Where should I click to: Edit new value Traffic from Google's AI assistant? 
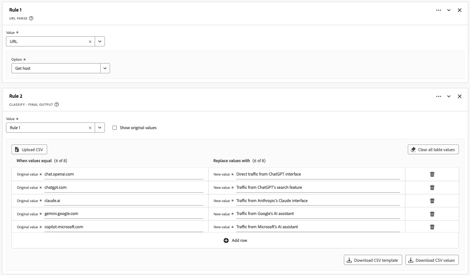[318, 214]
